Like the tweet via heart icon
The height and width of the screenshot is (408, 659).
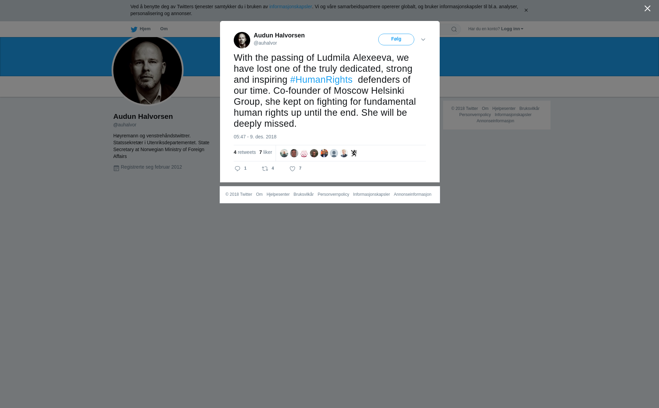pos(292,169)
